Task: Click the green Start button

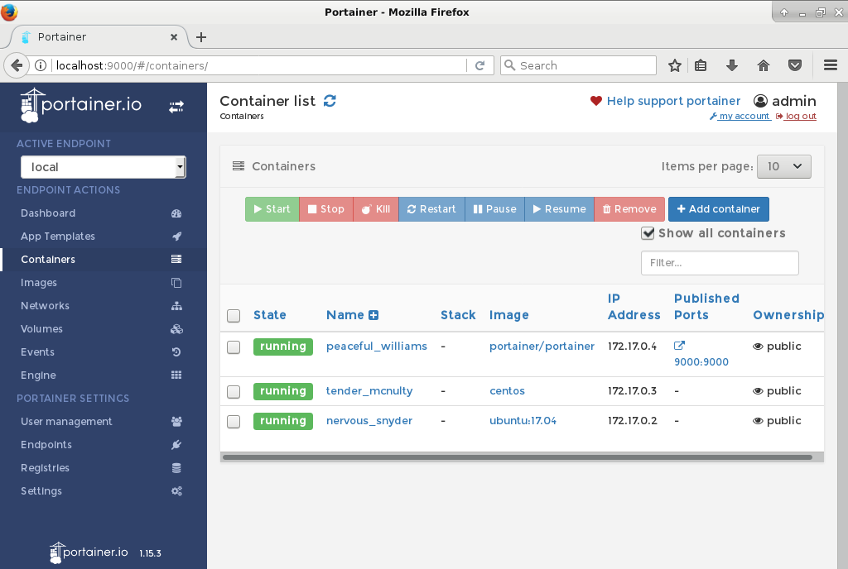Action: click(x=272, y=209)
